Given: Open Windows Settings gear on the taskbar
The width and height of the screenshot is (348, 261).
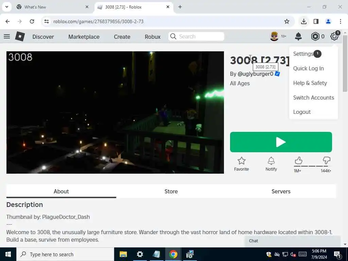Looking at the screenshot, I should (x=140, y=254).
